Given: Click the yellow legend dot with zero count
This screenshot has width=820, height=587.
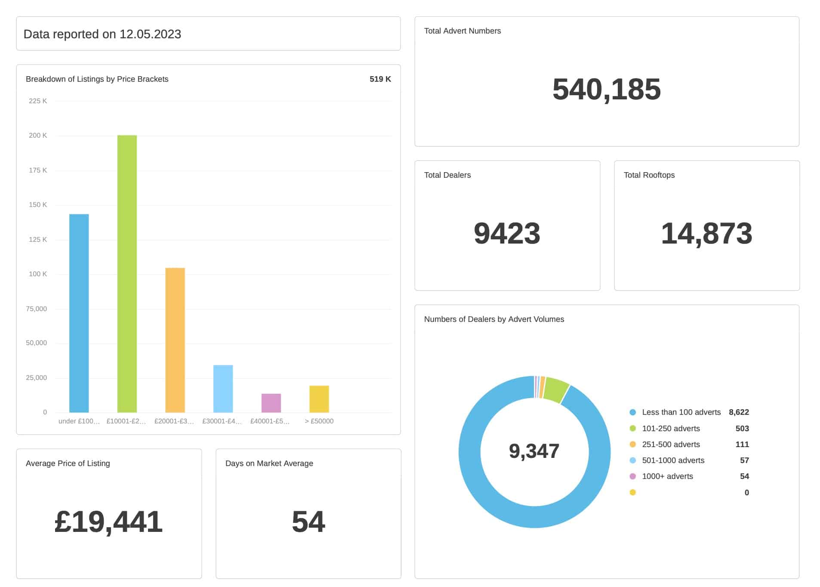Looking at the screenshot, I should pos(632,492).
